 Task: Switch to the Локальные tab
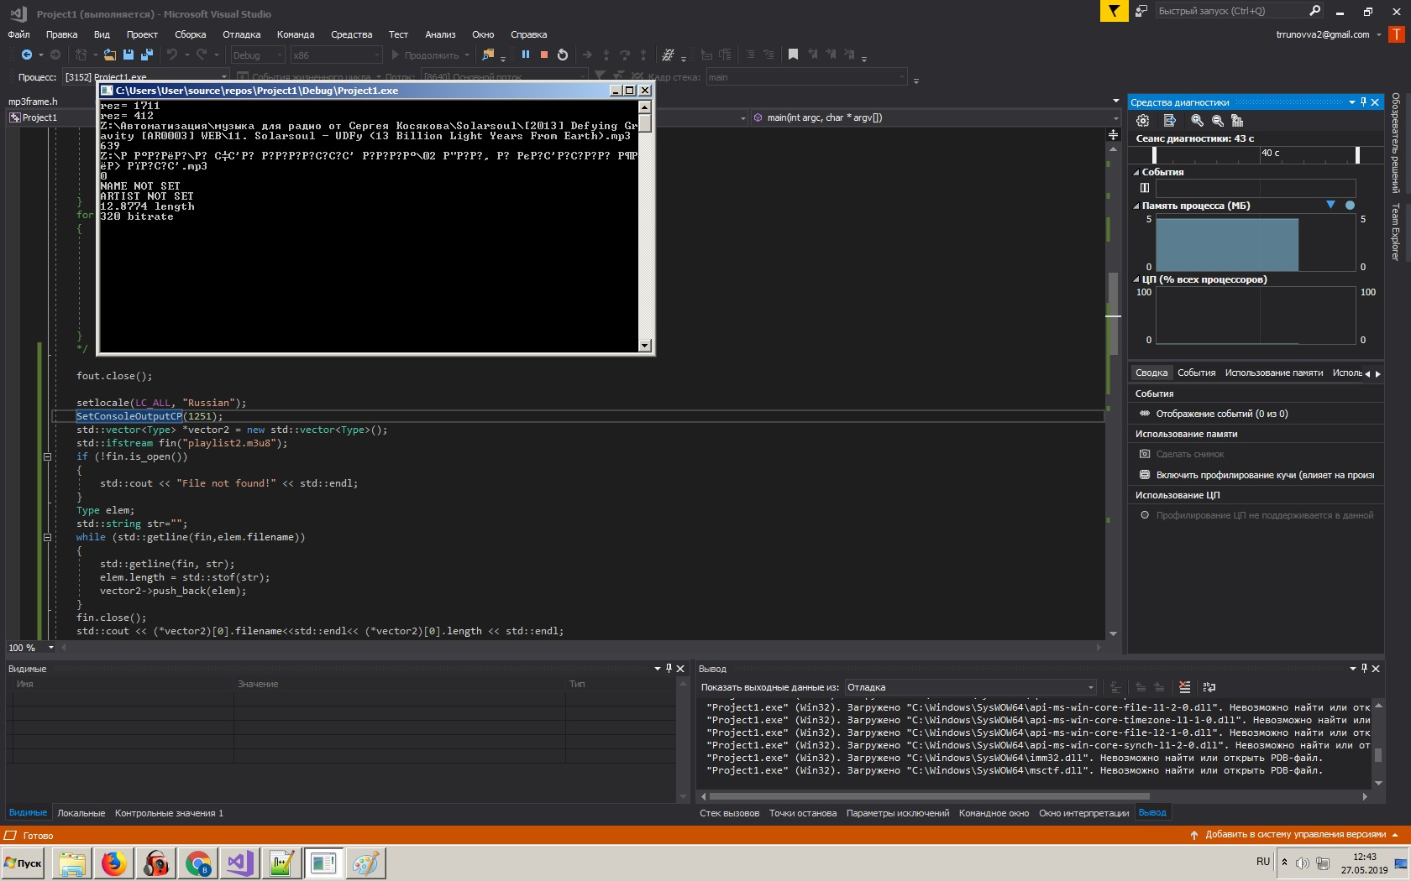point(81,813)
